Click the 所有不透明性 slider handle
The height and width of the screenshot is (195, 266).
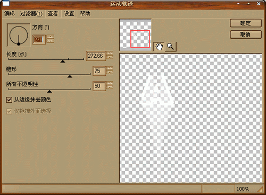(x=49, y=91)
